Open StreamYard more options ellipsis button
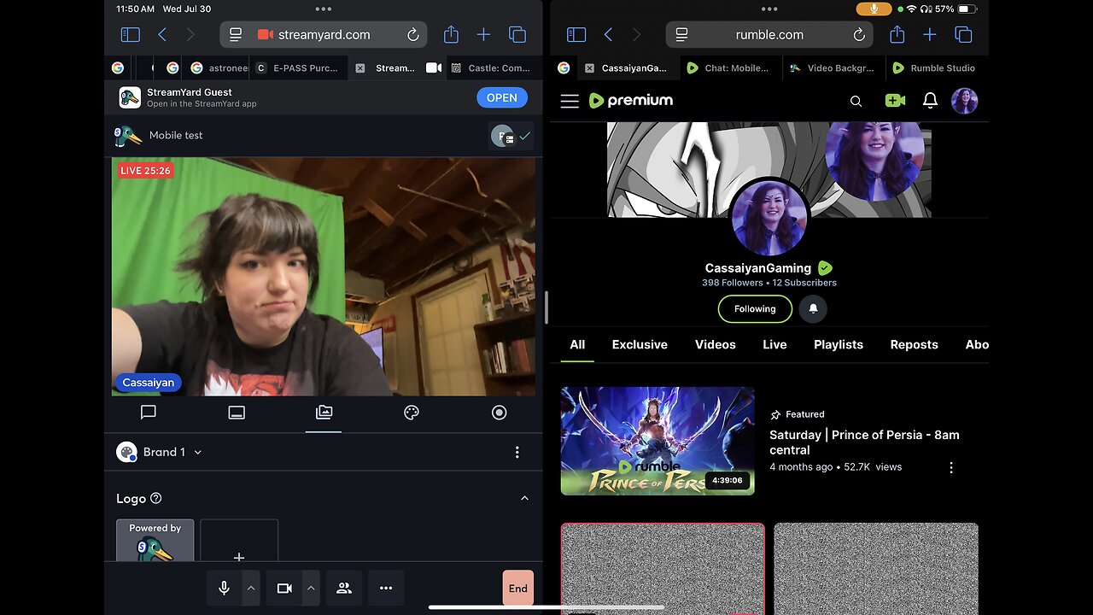The height and width of the screenshot is (615, 1093). pyautogui.click(x=386, y=588)
